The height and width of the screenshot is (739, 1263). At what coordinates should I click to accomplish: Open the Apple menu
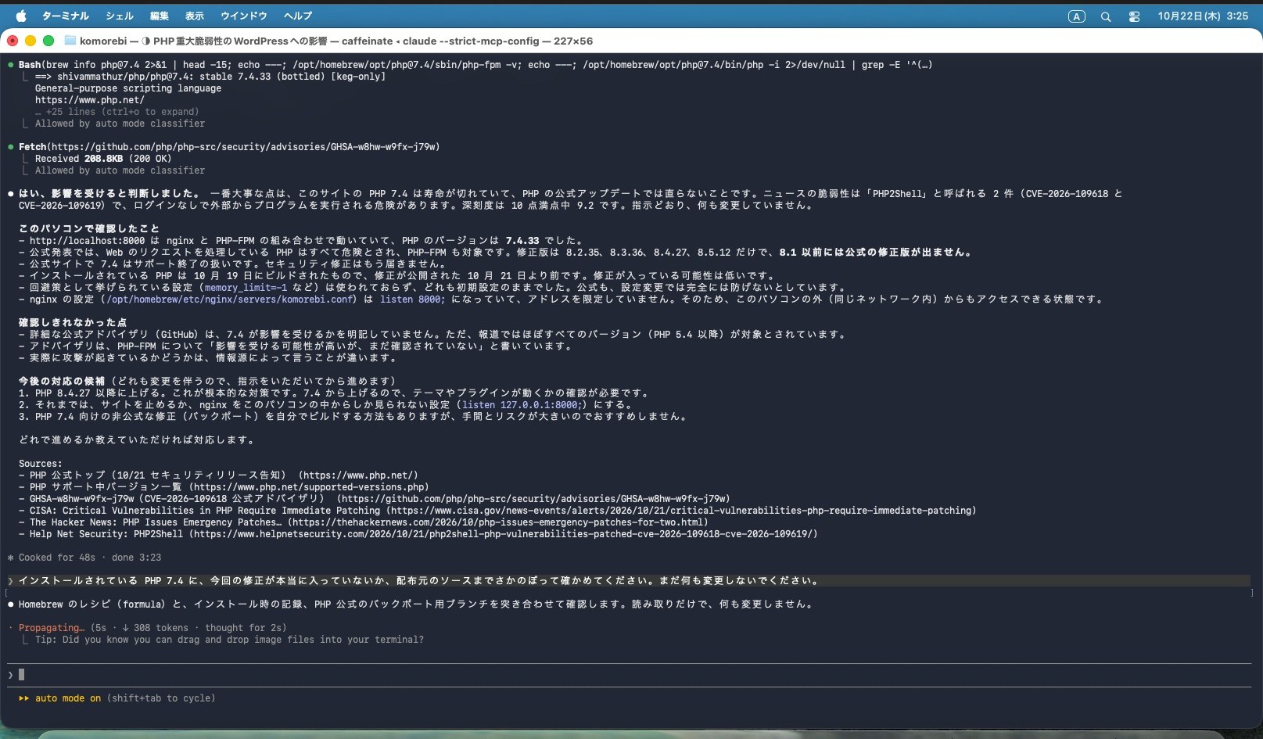21,16
